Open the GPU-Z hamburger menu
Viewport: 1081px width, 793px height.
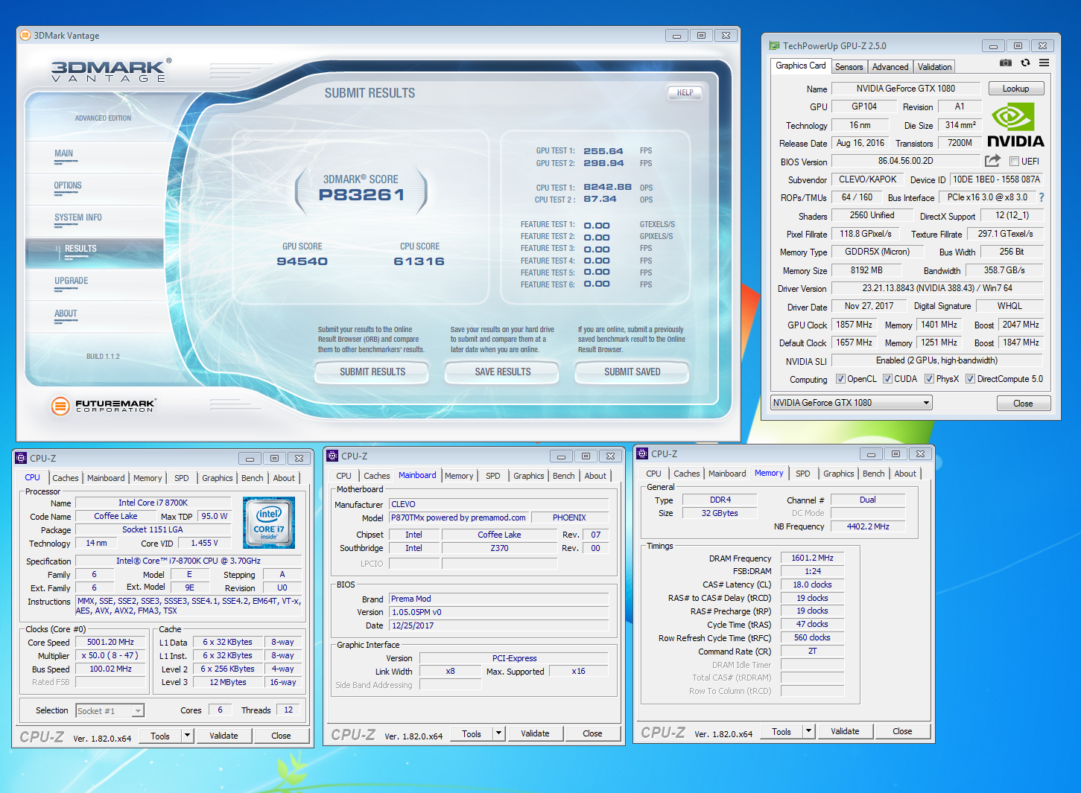pyautogui.click(x=1044, y=63)
